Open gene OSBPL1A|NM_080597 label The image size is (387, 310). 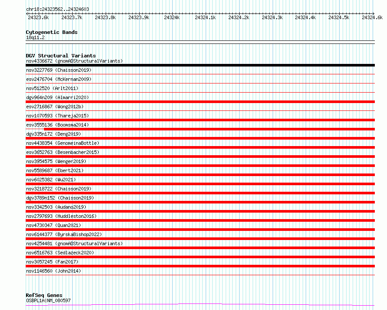48,300
